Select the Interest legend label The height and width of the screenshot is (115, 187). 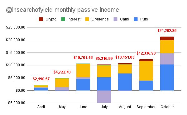point(74,19)
